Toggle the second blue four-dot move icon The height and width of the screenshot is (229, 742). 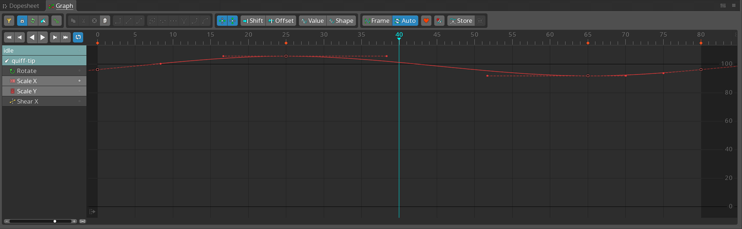tap(232, 21)
